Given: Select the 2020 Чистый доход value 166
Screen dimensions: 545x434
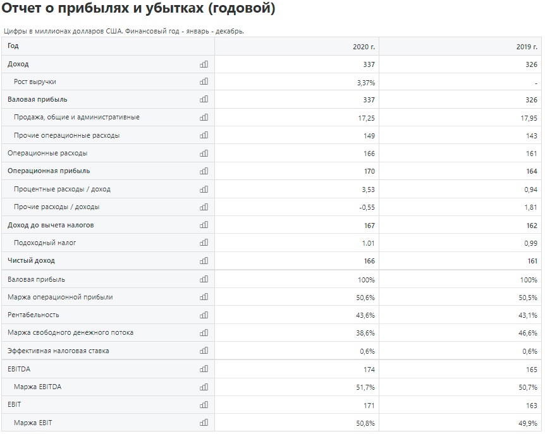Looking at the screenshot, I should pyautogui.click(x=369, y=261).
